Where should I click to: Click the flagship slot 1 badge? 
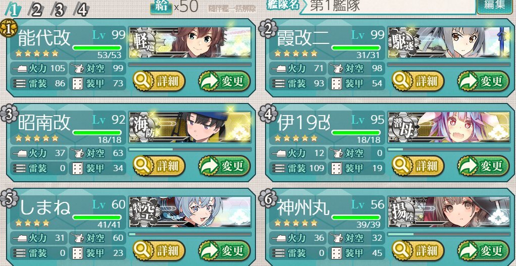click(x=7, y=29)
